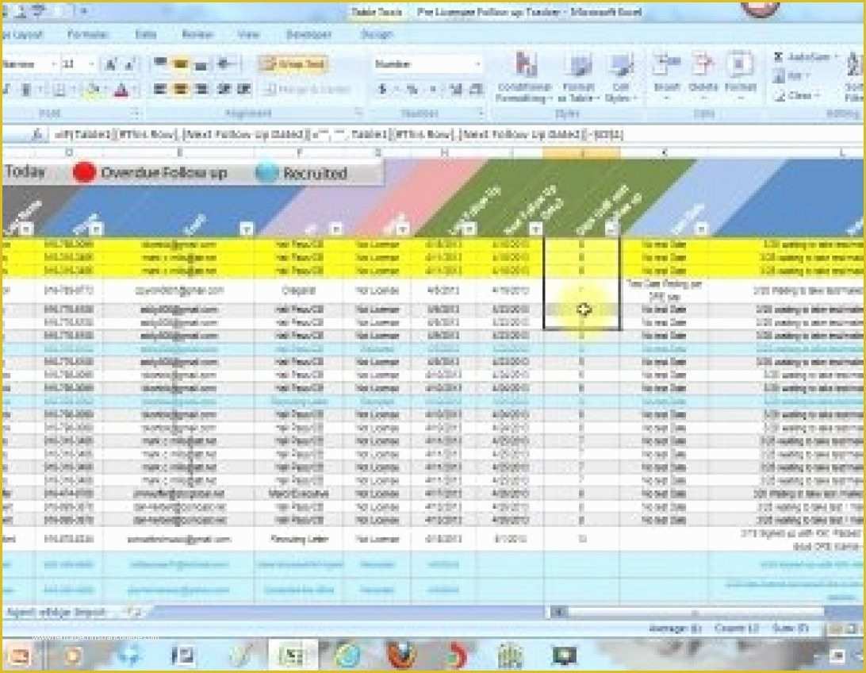Image resolution: width=866 pixels, height=673 pixels.
Task: Open the font size dropdown
Action: 92,64
